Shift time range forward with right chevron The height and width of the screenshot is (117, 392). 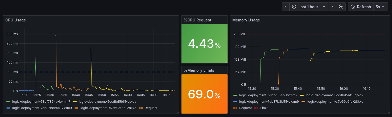pos(332,7)
